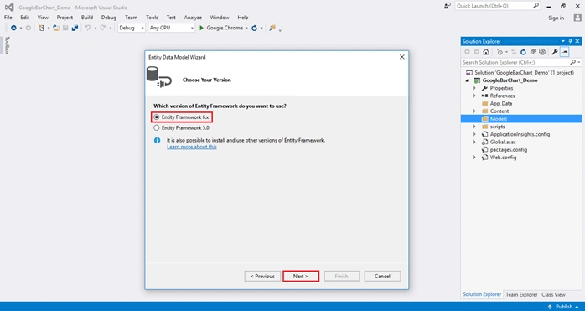This screenshot has width=585, height=311.
Task: Click the Redo arrow in toolbar
Action: click(x=102, y=28)
